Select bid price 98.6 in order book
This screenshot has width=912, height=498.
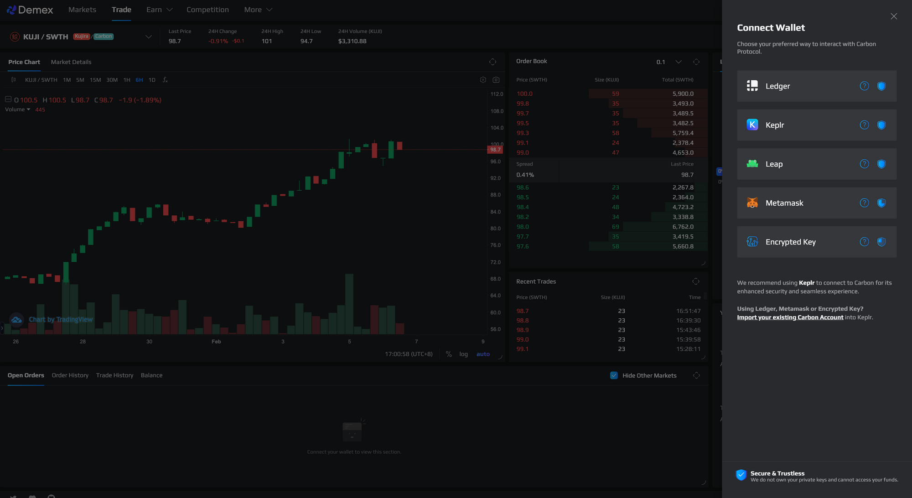[x=523, y=187]
